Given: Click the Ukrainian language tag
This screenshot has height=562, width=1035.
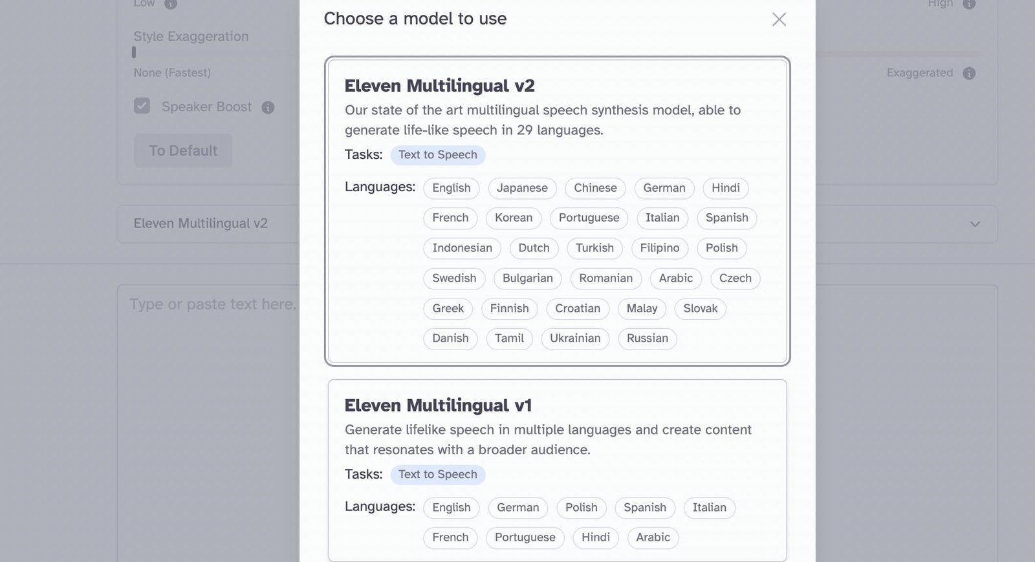Looking at the screenshot, I should coord(575,338).
